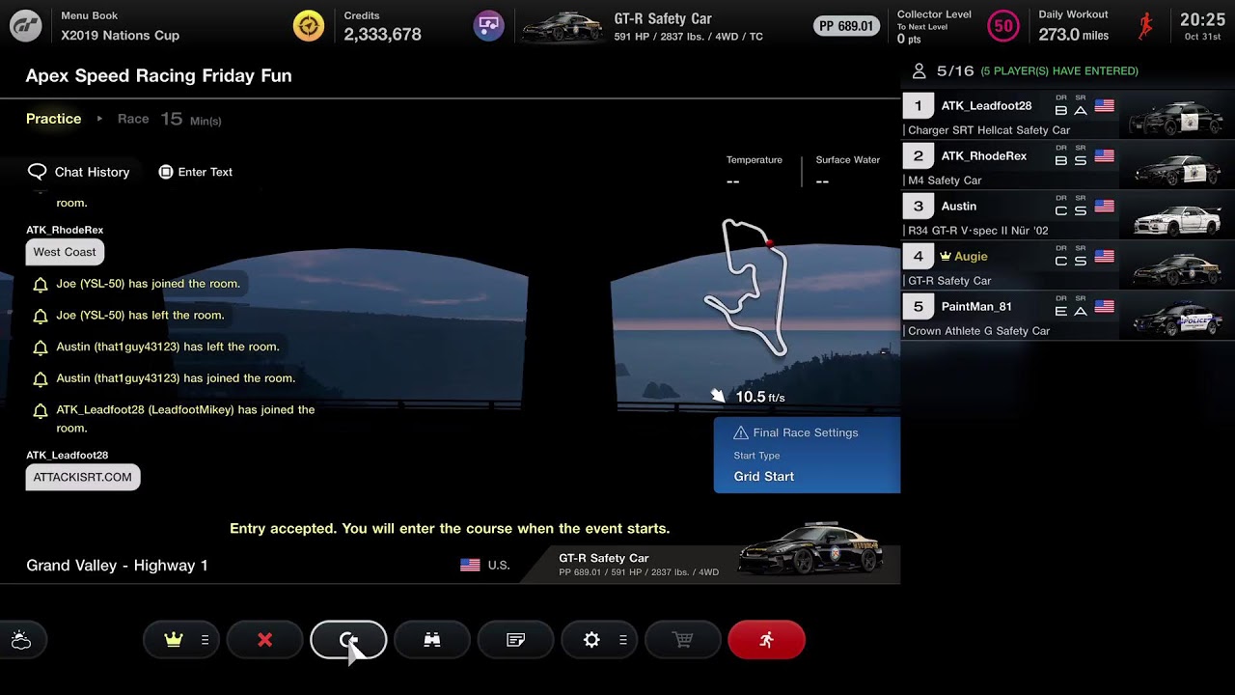Click the Charger SRT Hellcat Safety Car thumbnail

tap(1177, 117)
